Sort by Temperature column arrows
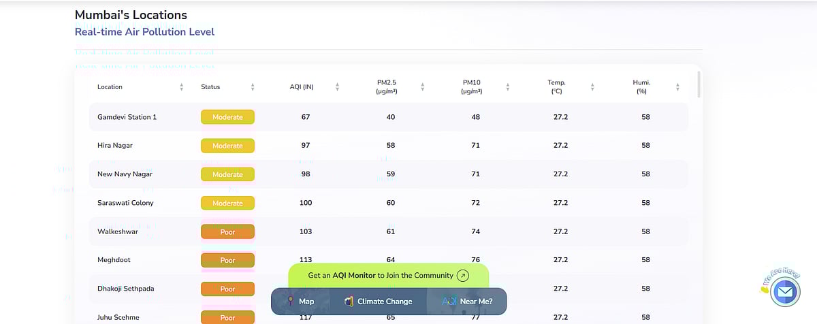The image size is (817, 324). click(x=592, y=87)
